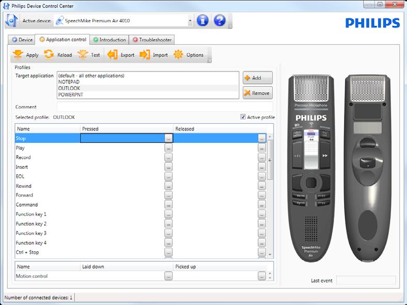Click the button table scroll-up arrow
407x305 pixels.
(270, 136)
